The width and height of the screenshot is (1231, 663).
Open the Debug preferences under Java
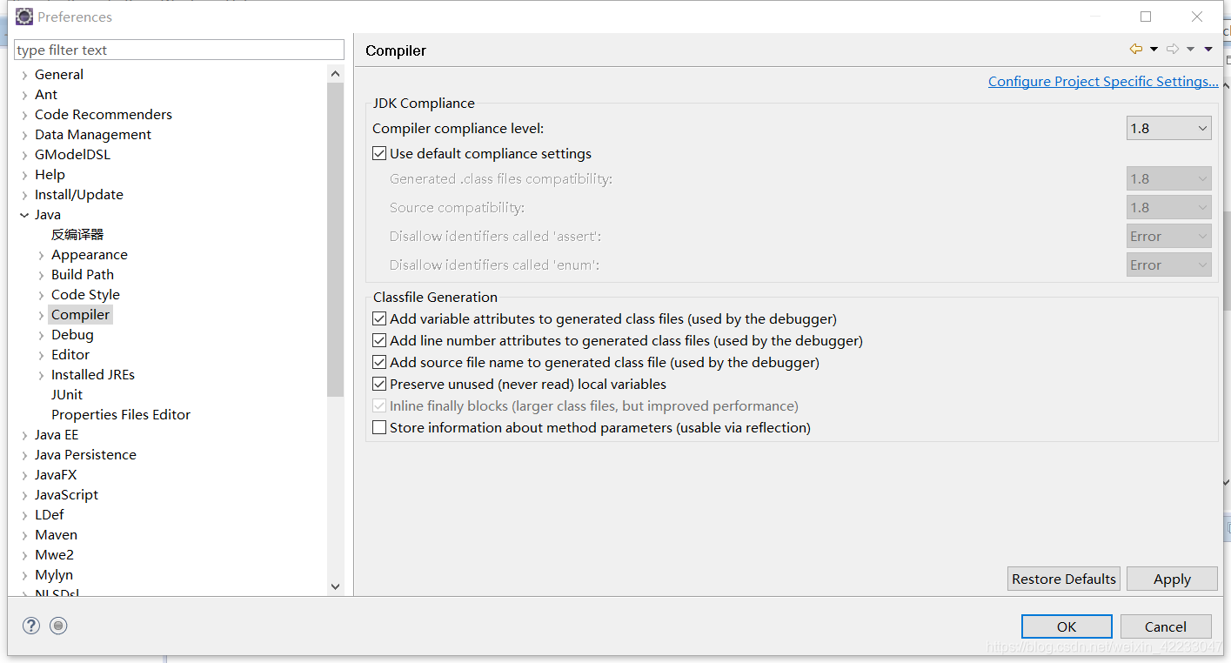click(72, 334)
